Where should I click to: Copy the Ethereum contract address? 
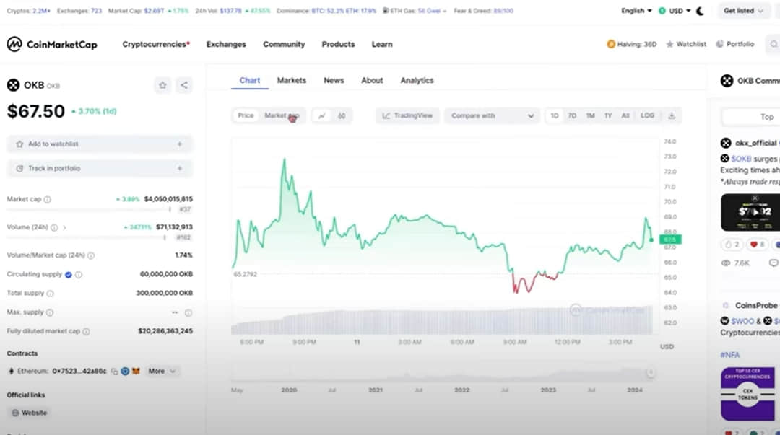pos(114,372)
